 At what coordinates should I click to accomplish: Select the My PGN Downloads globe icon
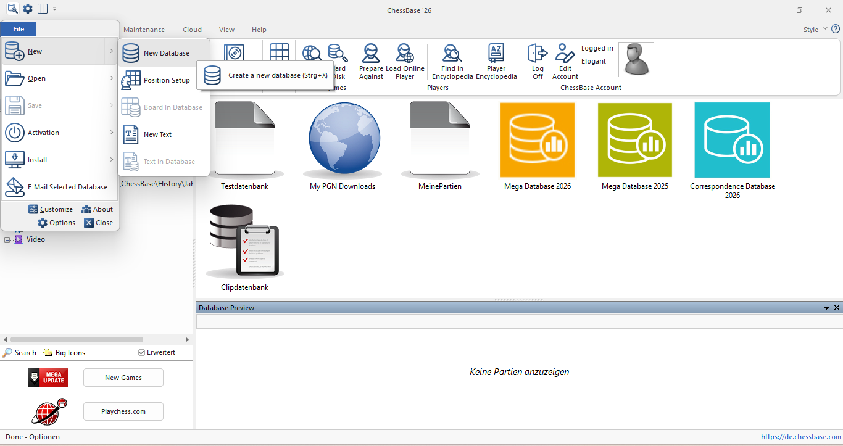343,140
